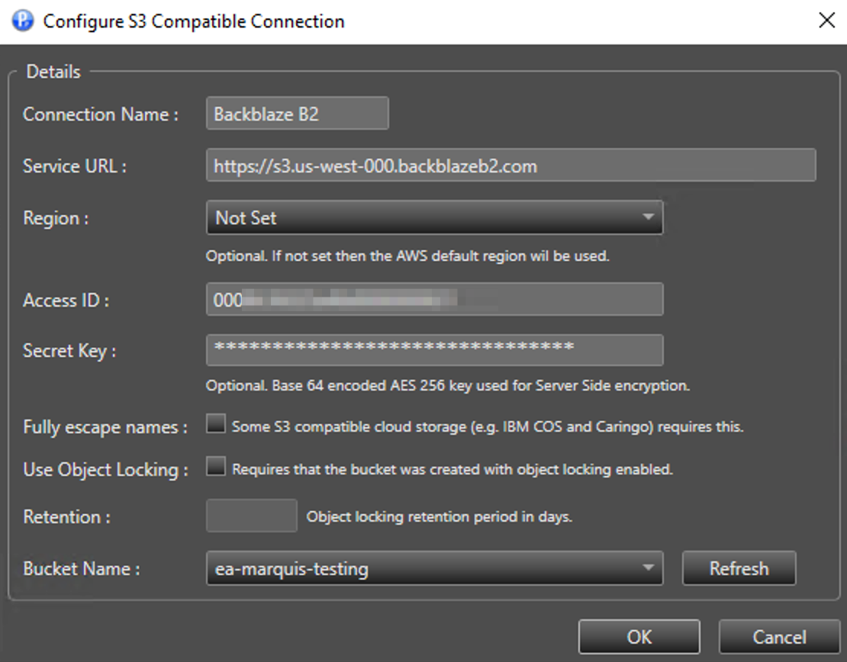Click the Secret Key input field
847x662 pixels.
point(434,350)
